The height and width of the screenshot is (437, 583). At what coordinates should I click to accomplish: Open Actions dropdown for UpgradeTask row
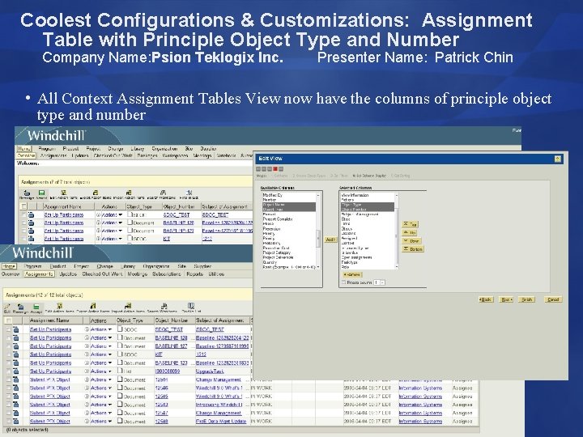pos(101,371)
